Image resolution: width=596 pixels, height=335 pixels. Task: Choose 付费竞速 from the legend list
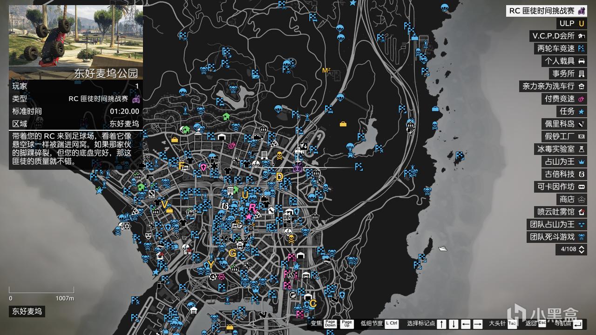point(564,99)
